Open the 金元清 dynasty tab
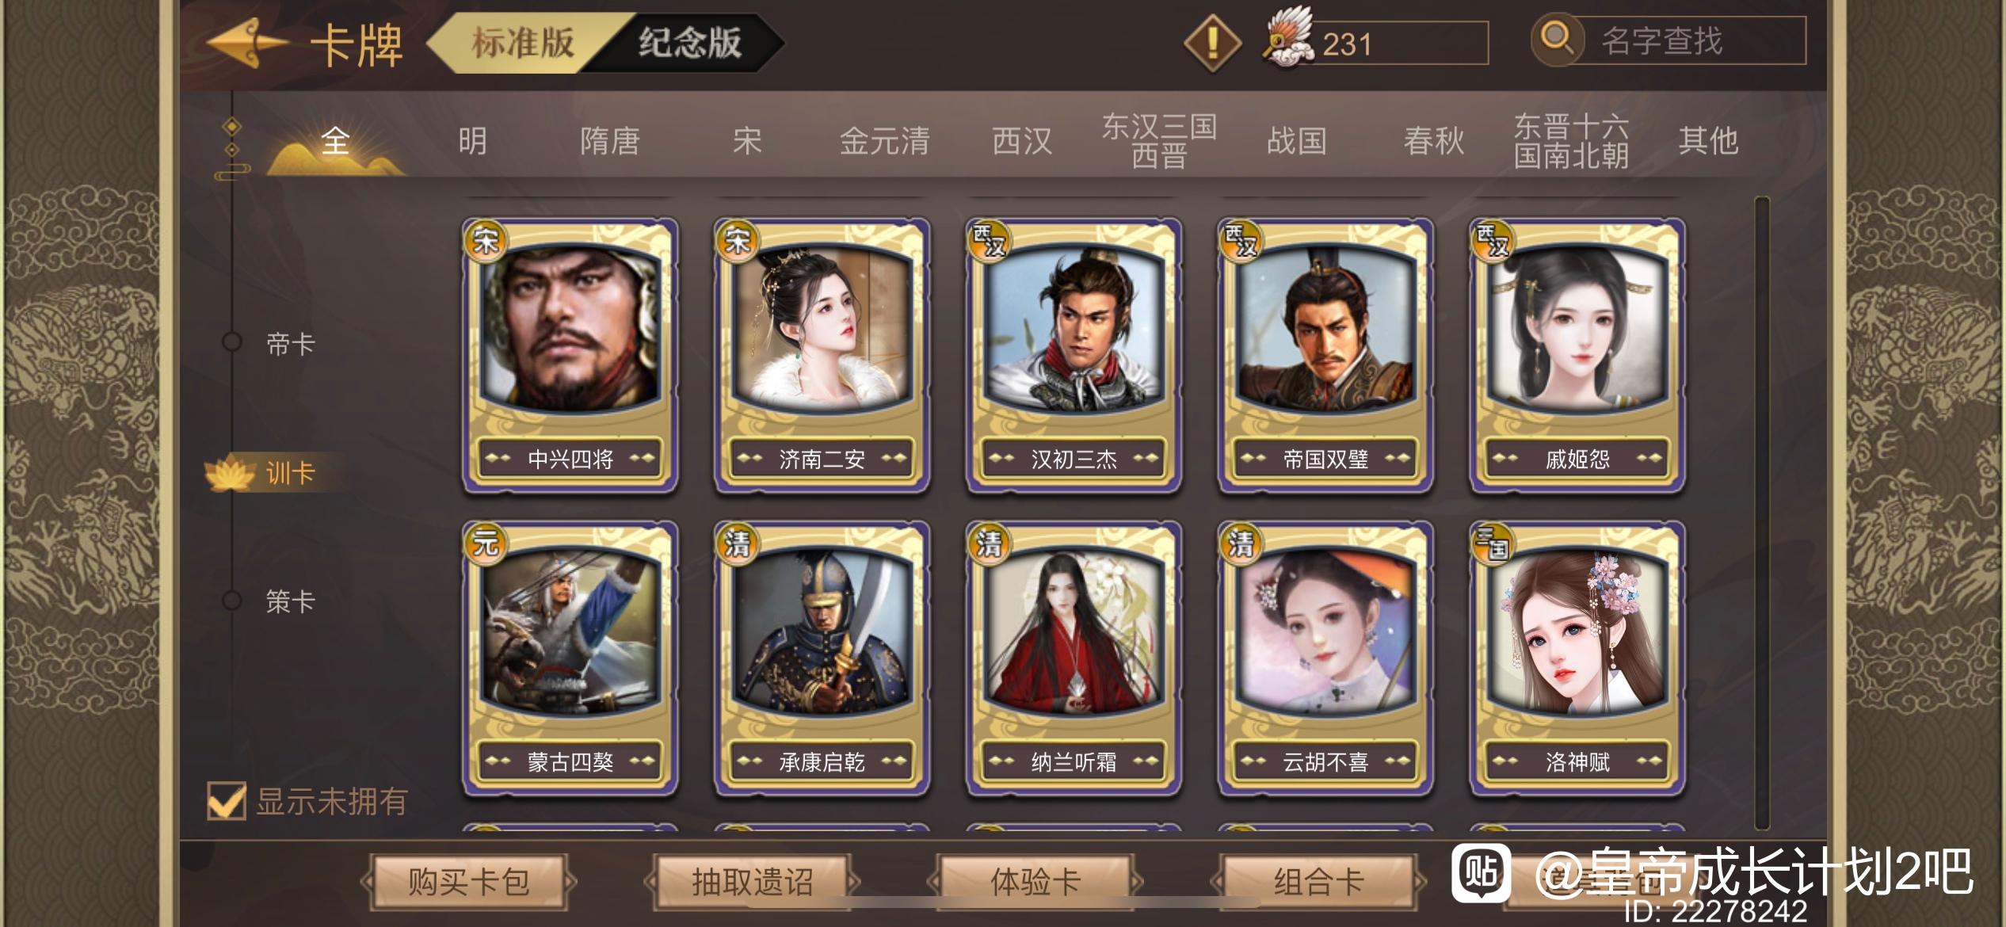Image resolution: width=2006 pixels, height=927 pixels. [x=885, y=141]
